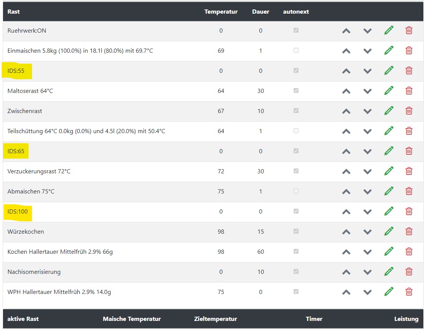Move Zwischenrast step up with chevron

(346, 111)
